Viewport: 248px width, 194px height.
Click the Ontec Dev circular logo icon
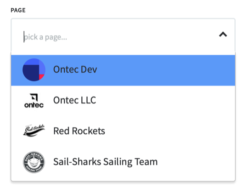pyautogui.click(x=34, y=70)
